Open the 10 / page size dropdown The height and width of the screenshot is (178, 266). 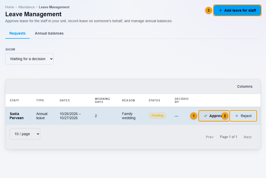[25, 134]
